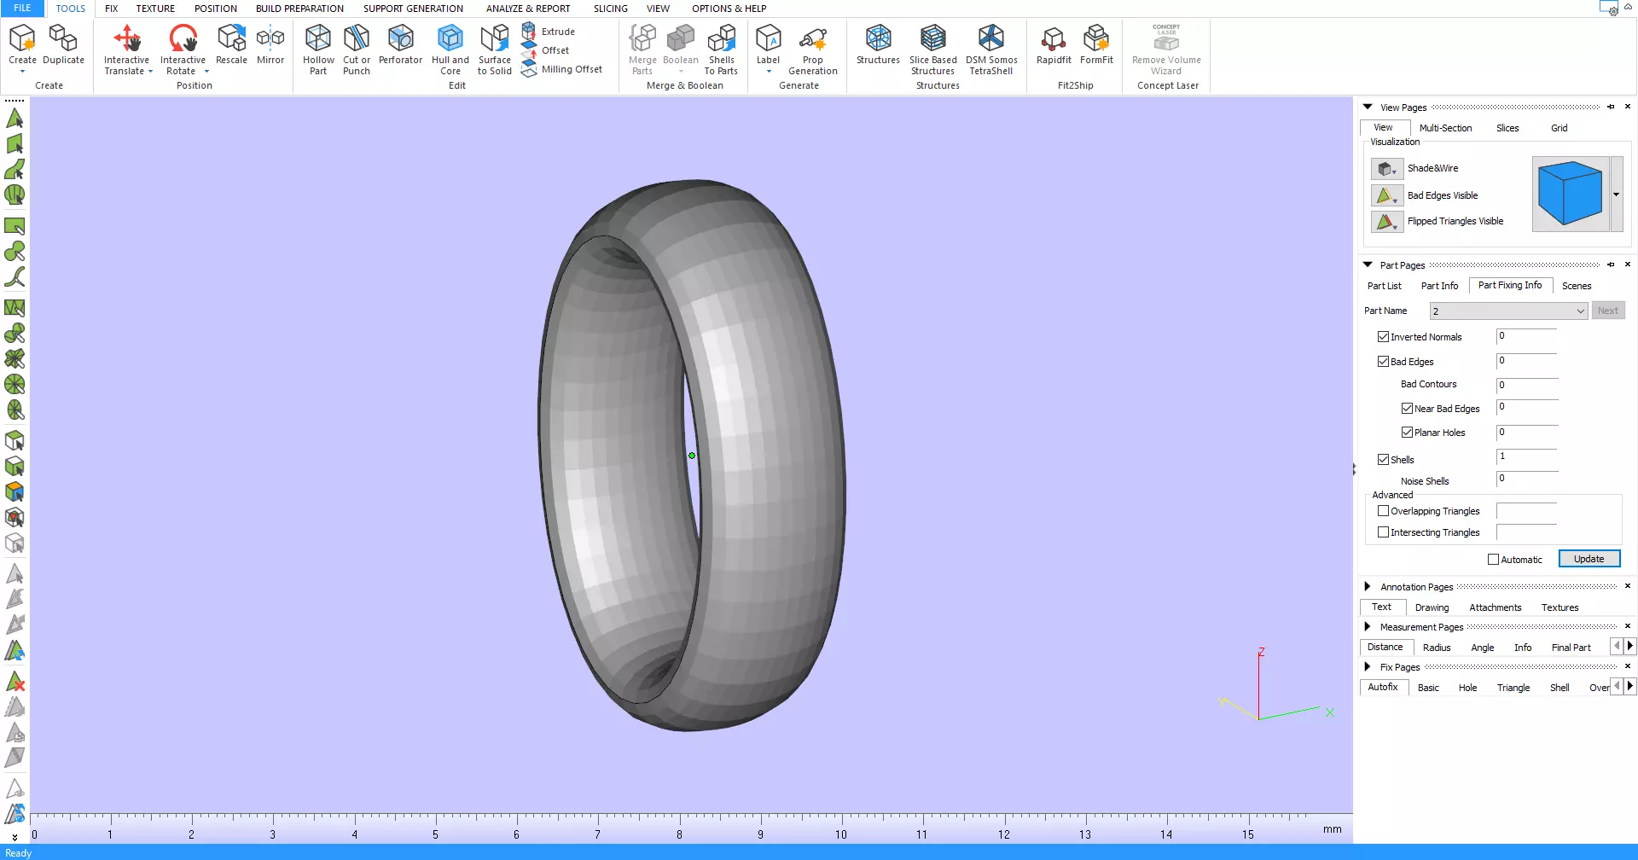Start Prop Generation

[813, 49]
